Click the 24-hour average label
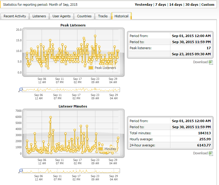The image size is (219, 185). (142, 145)
